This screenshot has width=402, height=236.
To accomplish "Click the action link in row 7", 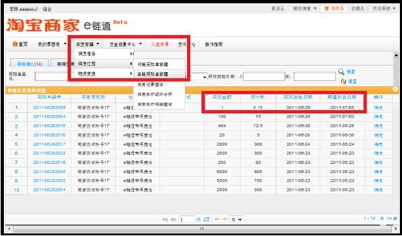I will point(378,163).
